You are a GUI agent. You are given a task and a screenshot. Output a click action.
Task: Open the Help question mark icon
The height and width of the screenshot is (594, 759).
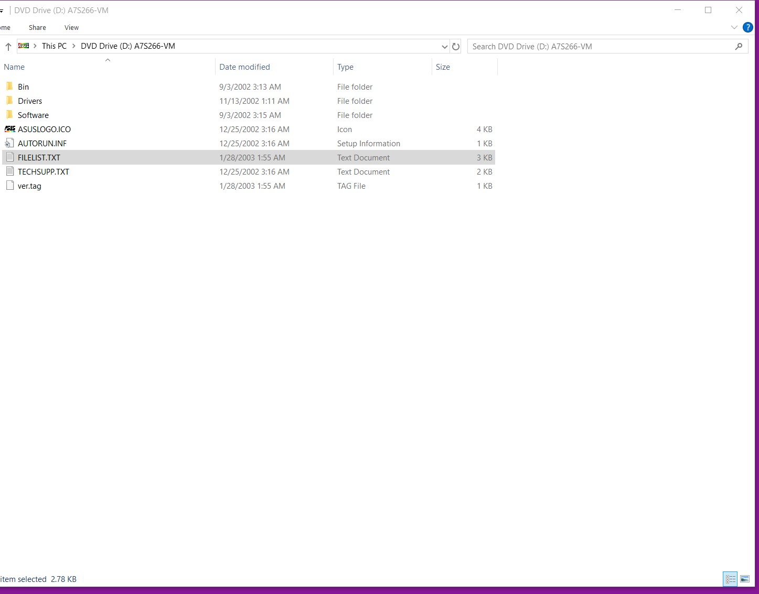748,28
